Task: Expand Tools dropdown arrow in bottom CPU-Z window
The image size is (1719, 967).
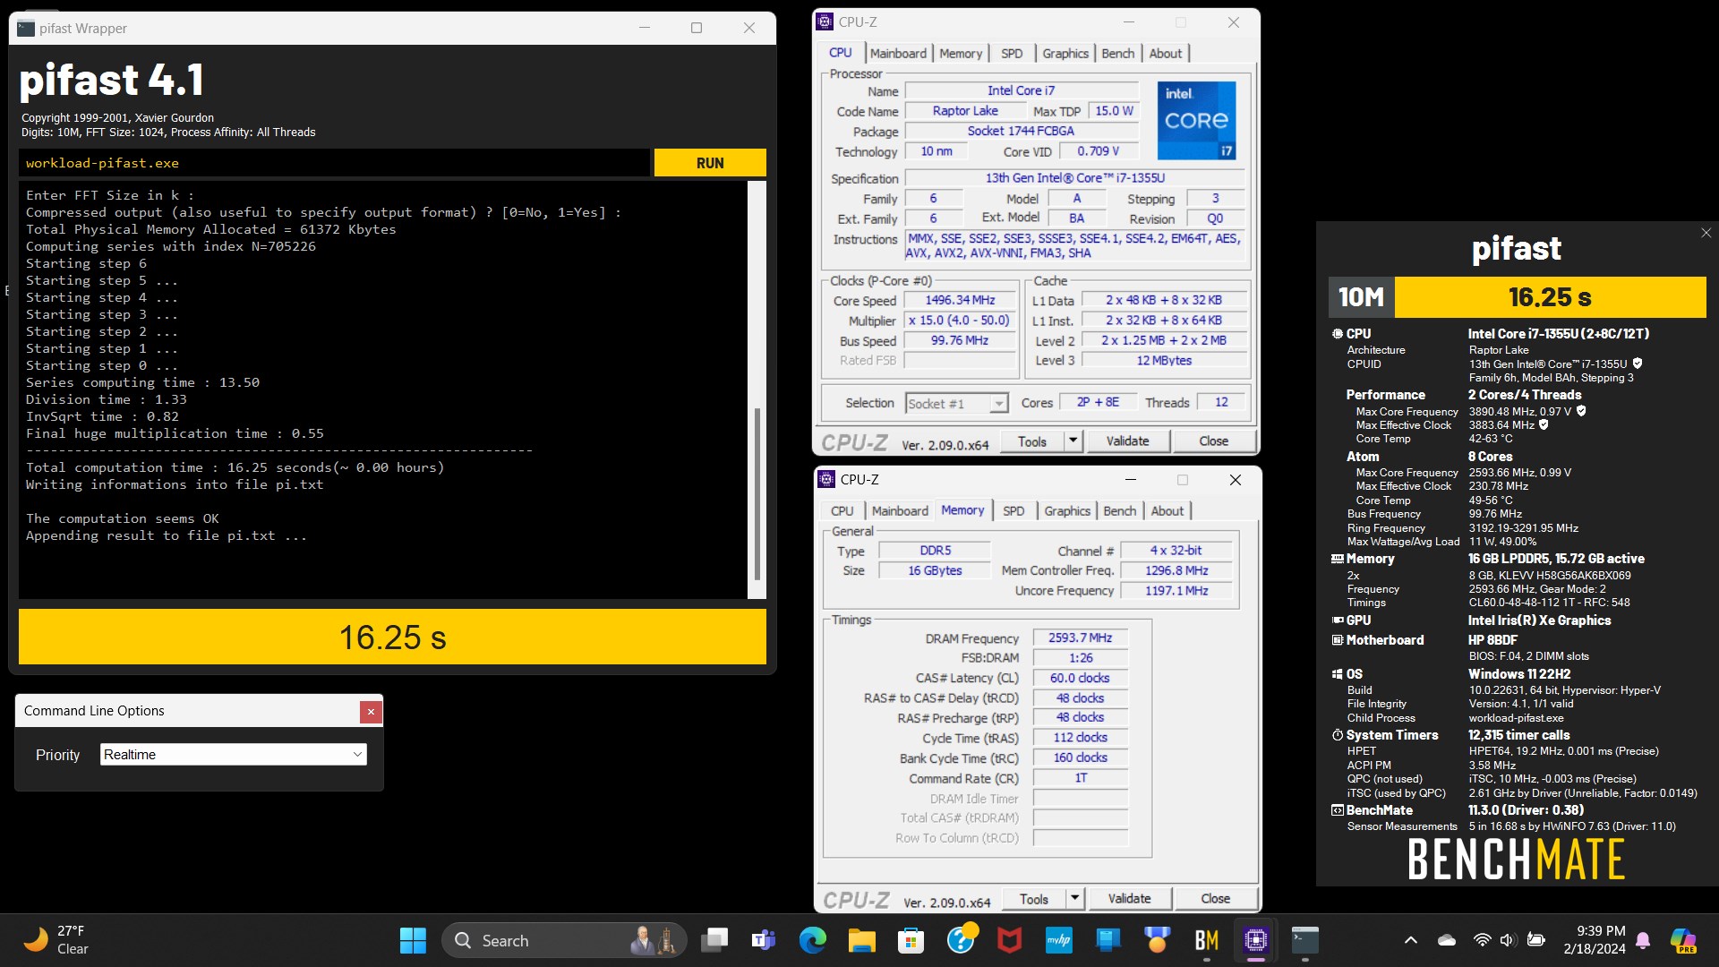Action: 1075,899
